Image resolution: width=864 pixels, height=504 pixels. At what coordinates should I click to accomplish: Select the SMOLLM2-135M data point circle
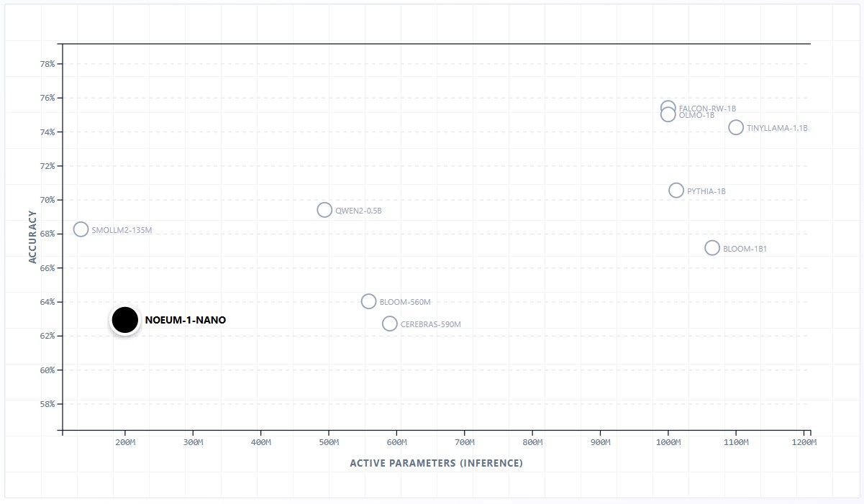tap(81, 229)
